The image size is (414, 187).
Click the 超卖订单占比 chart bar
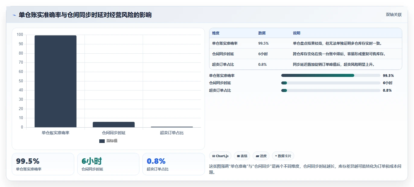172,127
